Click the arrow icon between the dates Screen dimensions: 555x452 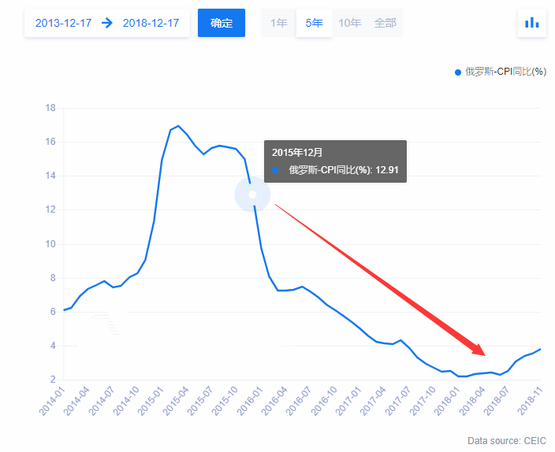107,23
